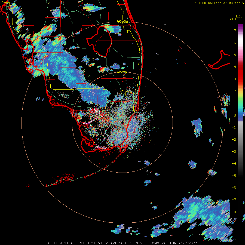Click the TH threshold label on the scale
This screenshot has width=245, height=245.
click(x=234, y=212)
